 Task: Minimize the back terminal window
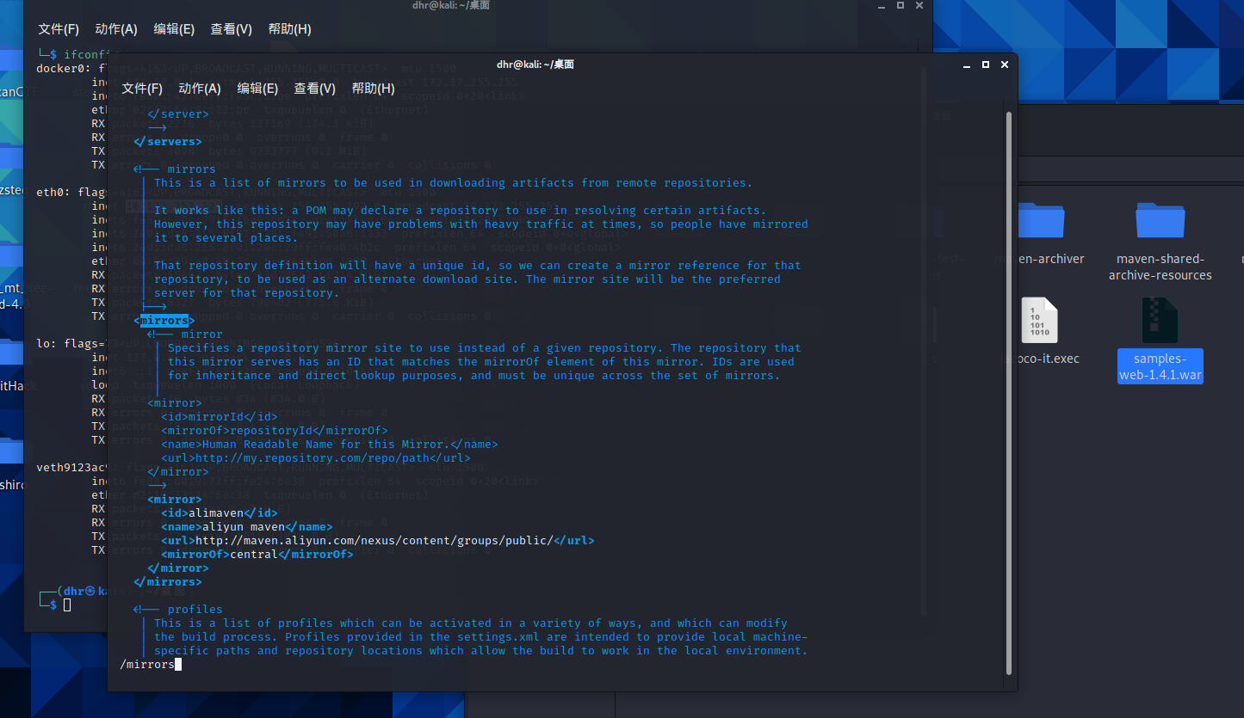click(x=883, y=5)
